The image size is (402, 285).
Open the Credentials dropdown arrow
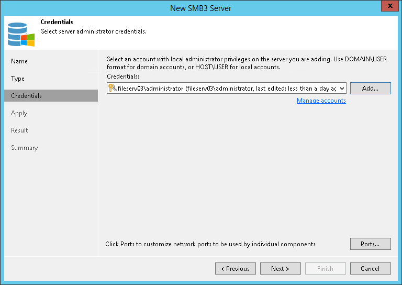click(x=342, y=89)
